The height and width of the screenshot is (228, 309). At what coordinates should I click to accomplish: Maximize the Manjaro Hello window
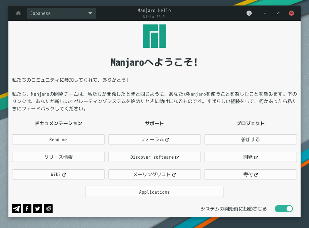click(278, 13)
